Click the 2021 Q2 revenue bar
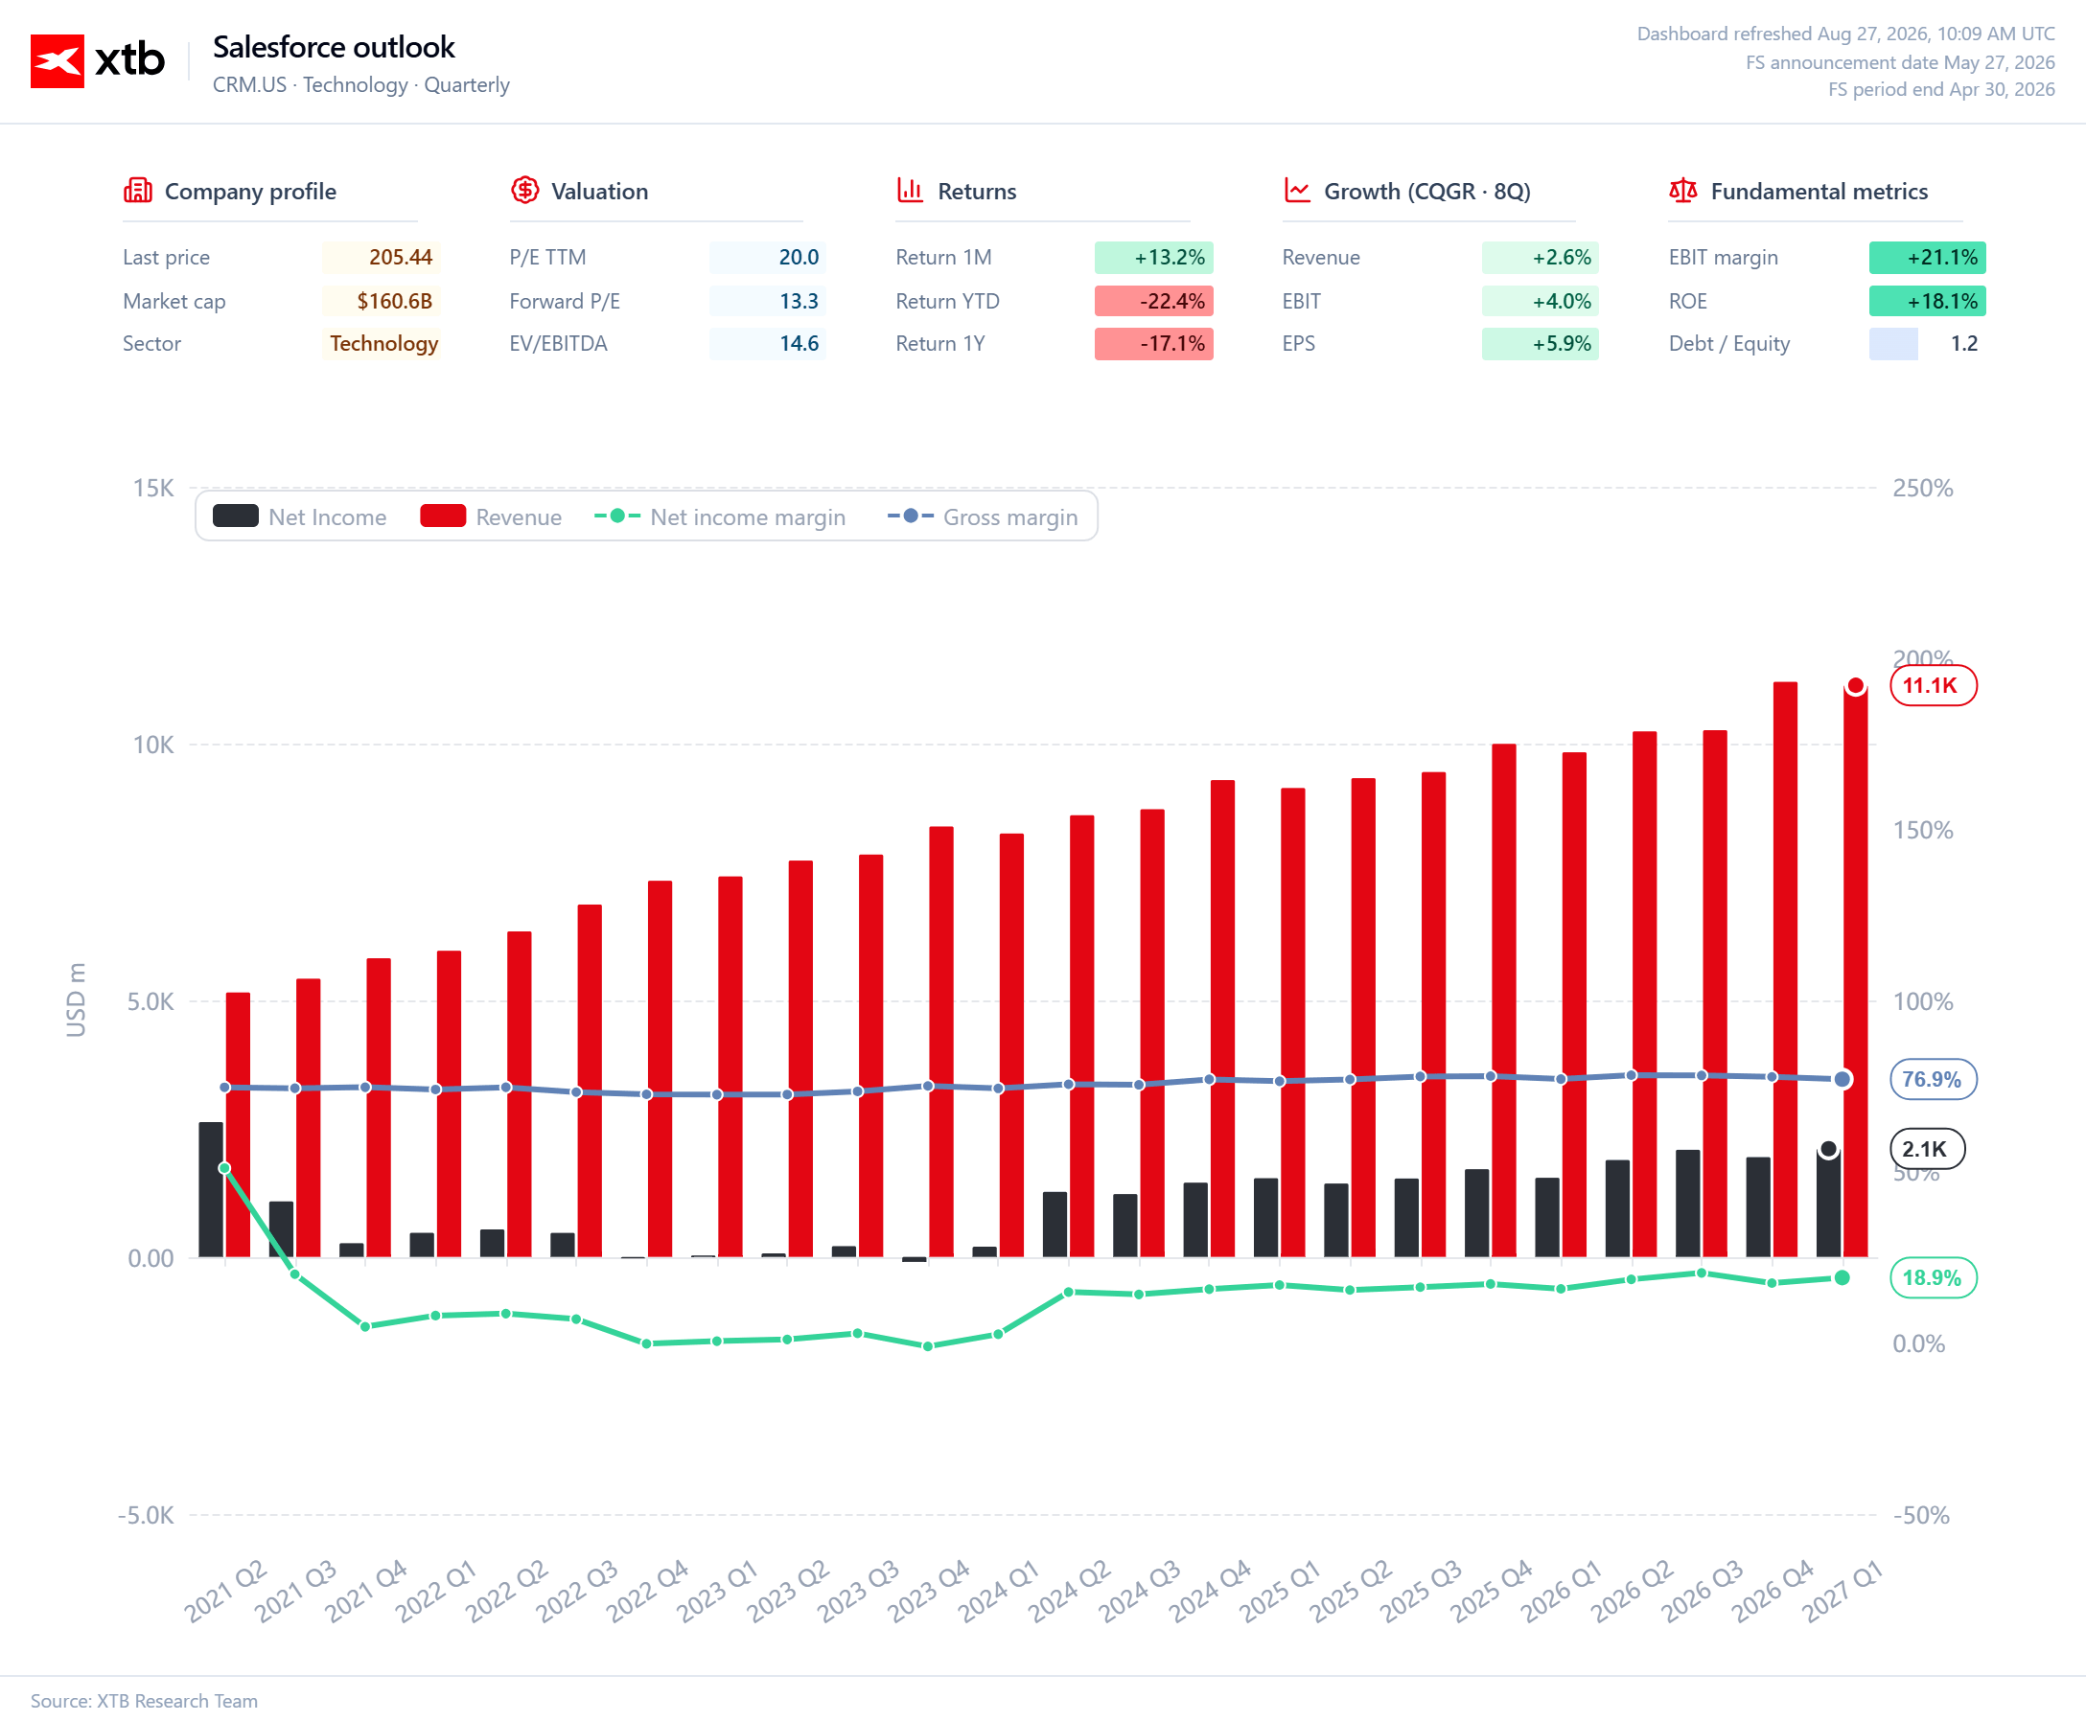2086x1721 pixels. [238, 1125]
